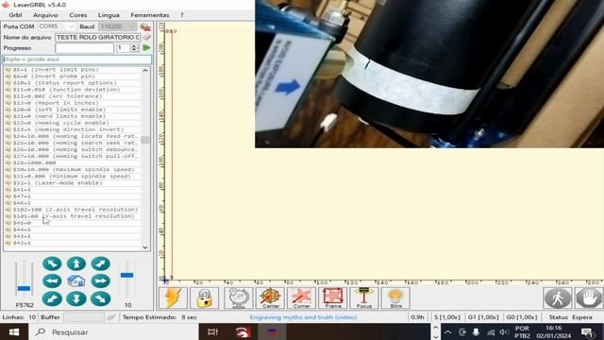Click scroll up arrow in command log
The height and width of the screenshot is (340, 604).
click(145, 71)
